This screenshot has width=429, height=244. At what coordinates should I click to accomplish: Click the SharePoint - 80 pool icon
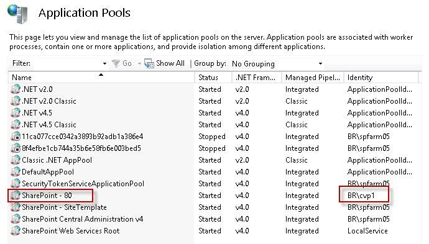coord(16,195)
